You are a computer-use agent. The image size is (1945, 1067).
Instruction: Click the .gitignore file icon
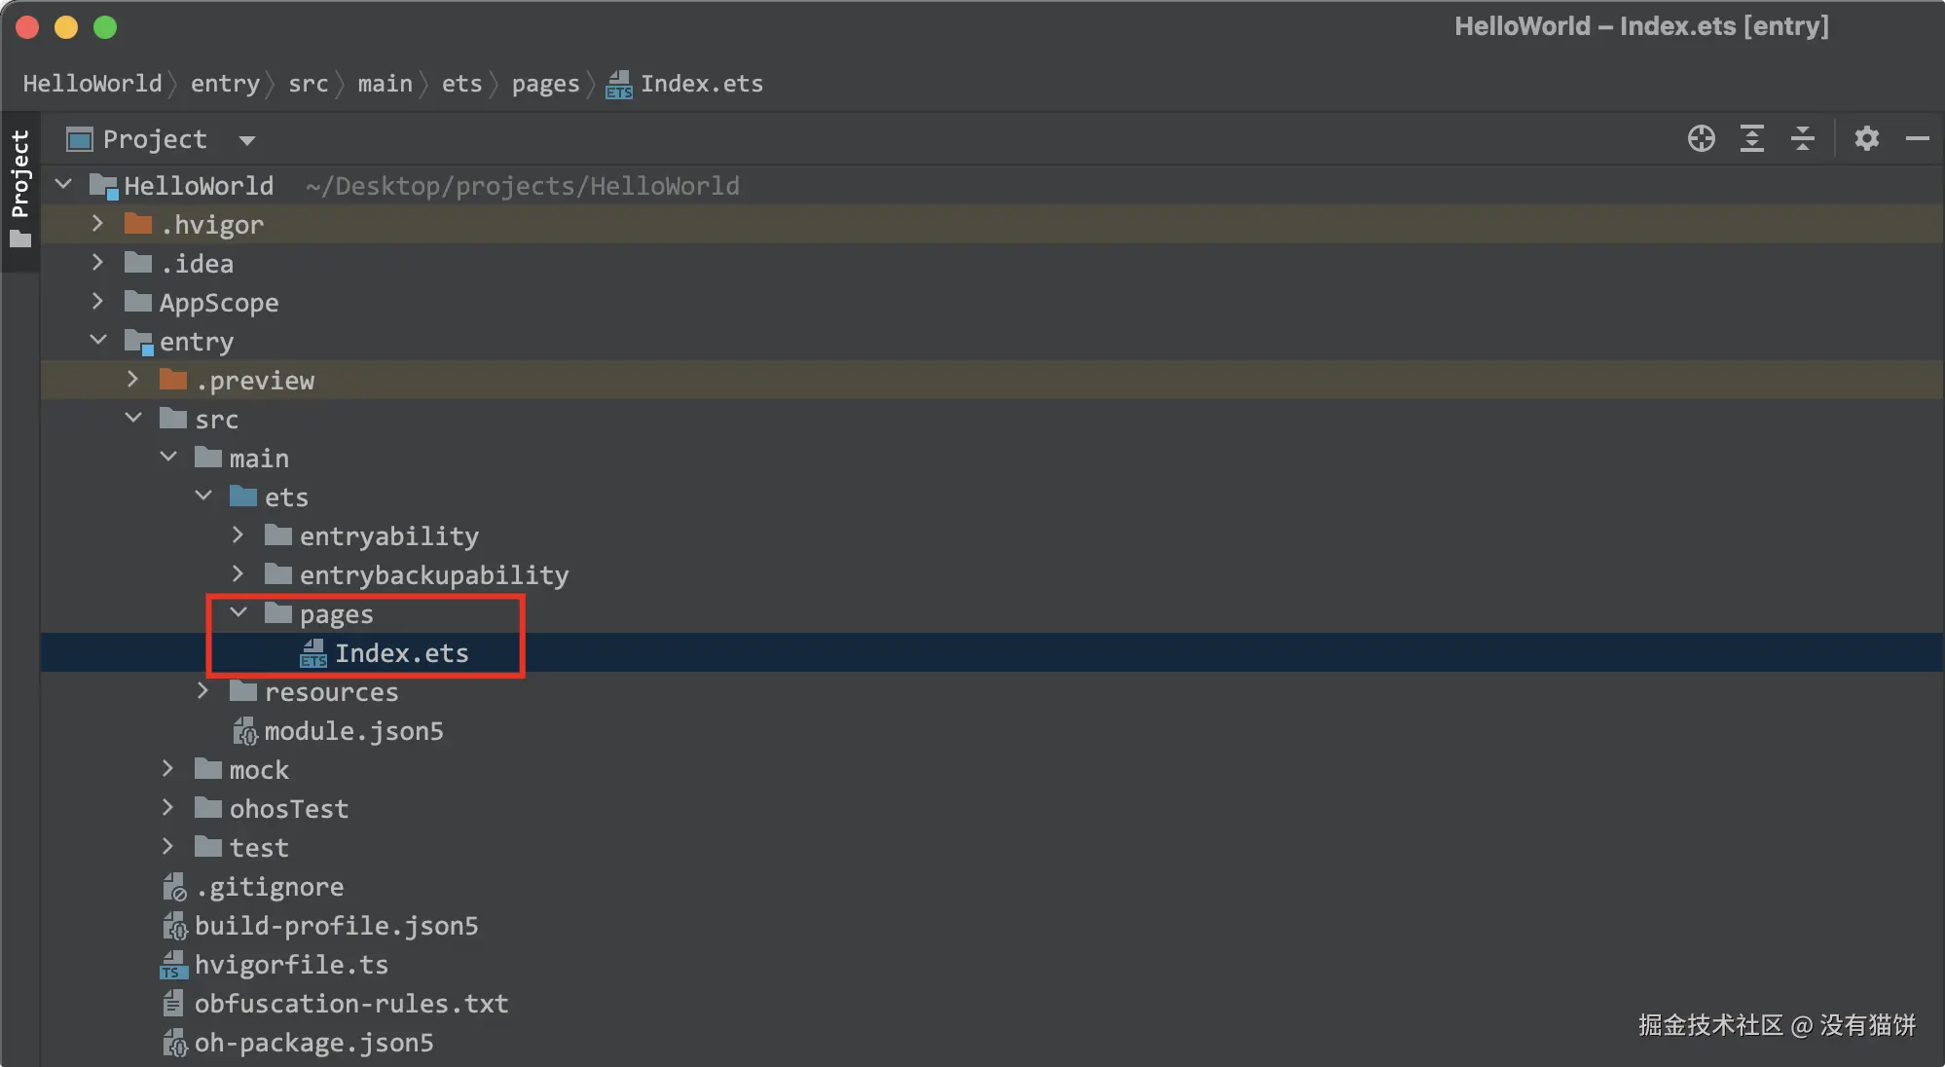[x=174, y=887]
